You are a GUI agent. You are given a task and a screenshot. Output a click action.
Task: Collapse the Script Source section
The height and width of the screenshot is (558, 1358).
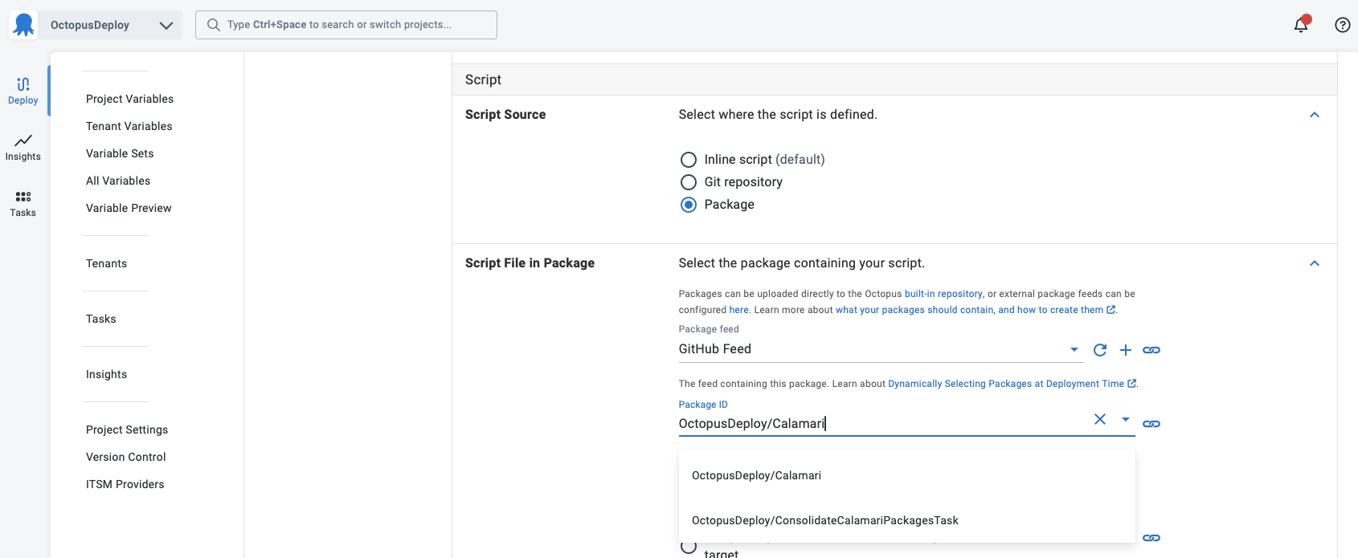pos(1315,115)
